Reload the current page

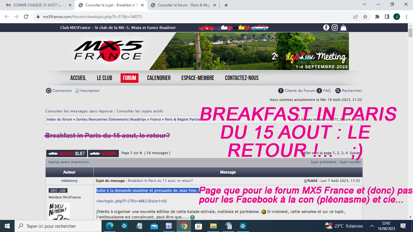point(26,17)
